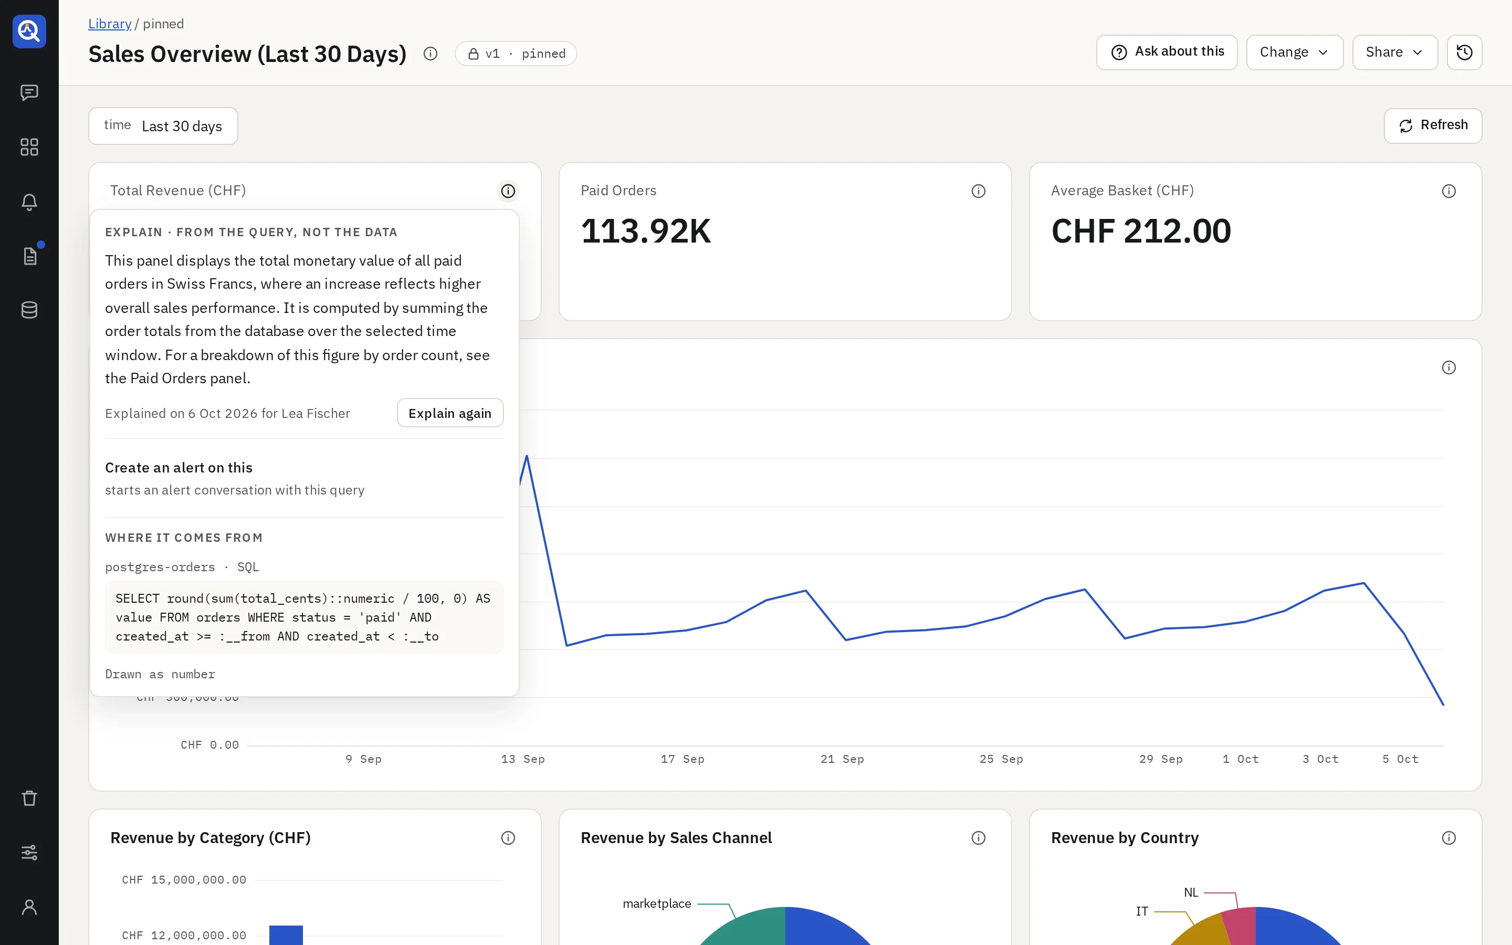Screen dimensions: 1512x945
Task: Open the Change dropdown
Action: point(1295,52)
